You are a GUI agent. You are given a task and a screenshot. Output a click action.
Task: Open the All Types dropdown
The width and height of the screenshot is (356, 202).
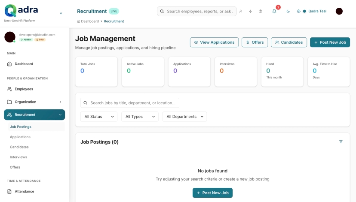click(x=140, y=117)
